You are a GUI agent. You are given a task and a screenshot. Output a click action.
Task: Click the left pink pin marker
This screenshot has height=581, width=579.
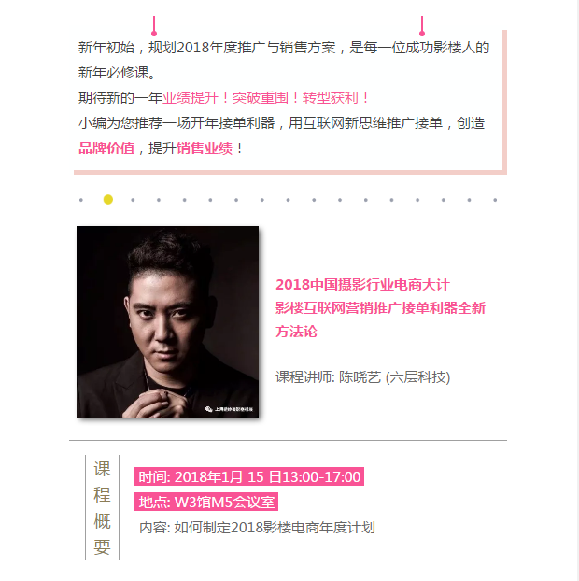(x=154, y=26)
